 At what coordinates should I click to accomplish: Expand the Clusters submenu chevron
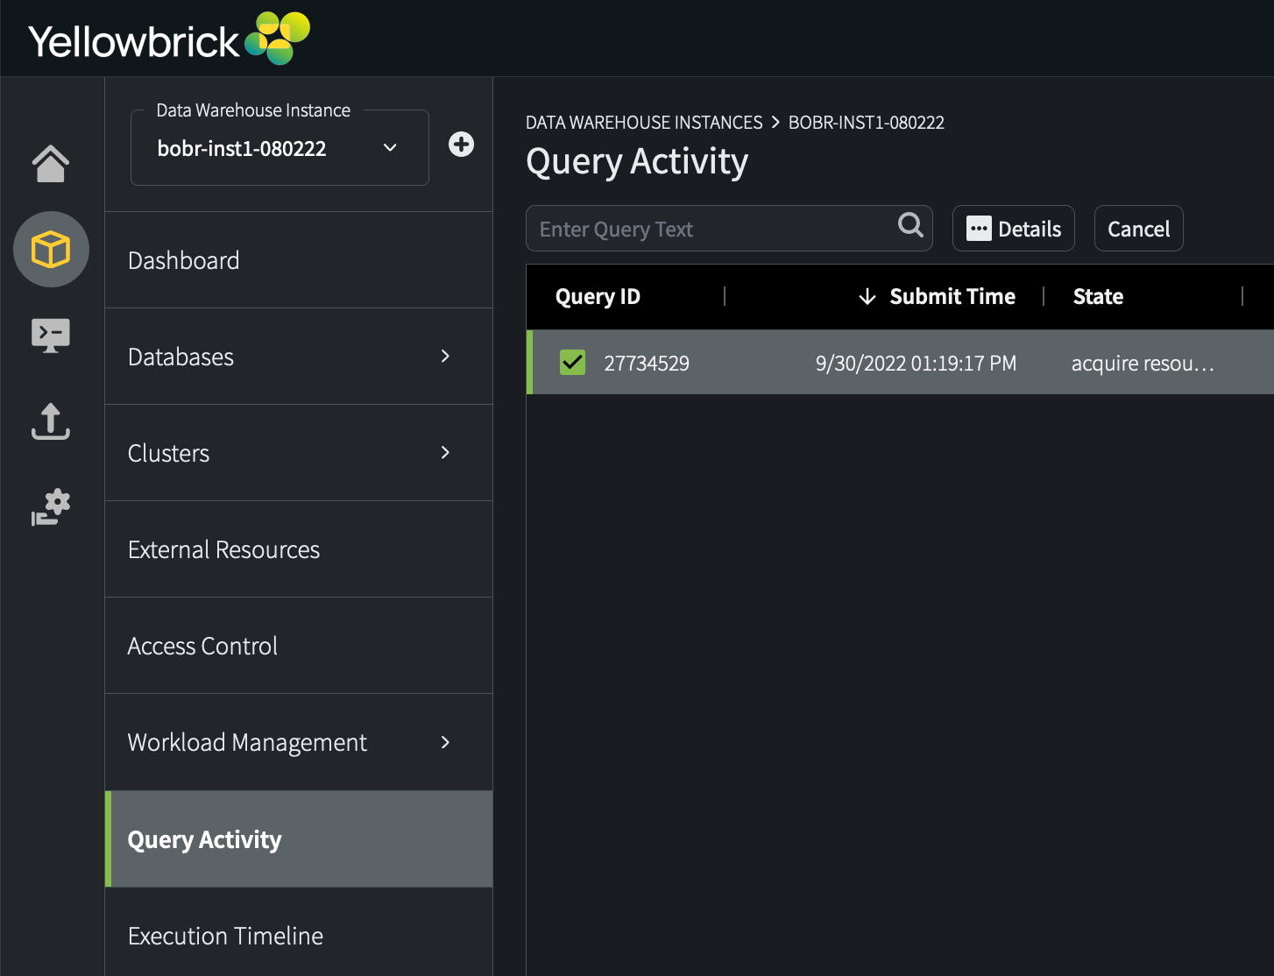(x=445, y=452)
